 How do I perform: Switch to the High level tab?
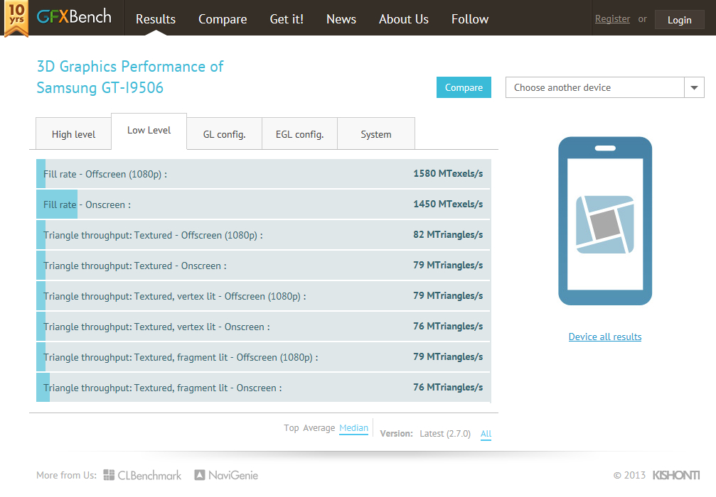click(73, 134)
